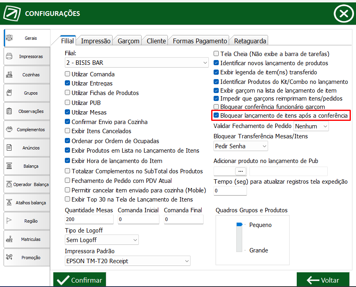Switch to the Filial tab
Image resolution: width=356 pixels, height=287 pixels.
coord(68,41)
